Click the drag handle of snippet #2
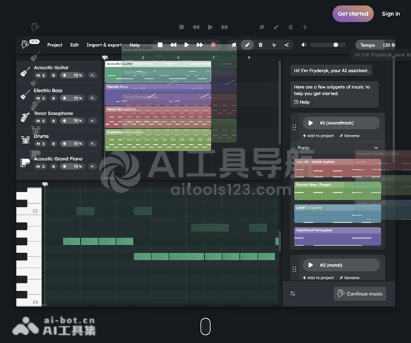 coord(294,270)
